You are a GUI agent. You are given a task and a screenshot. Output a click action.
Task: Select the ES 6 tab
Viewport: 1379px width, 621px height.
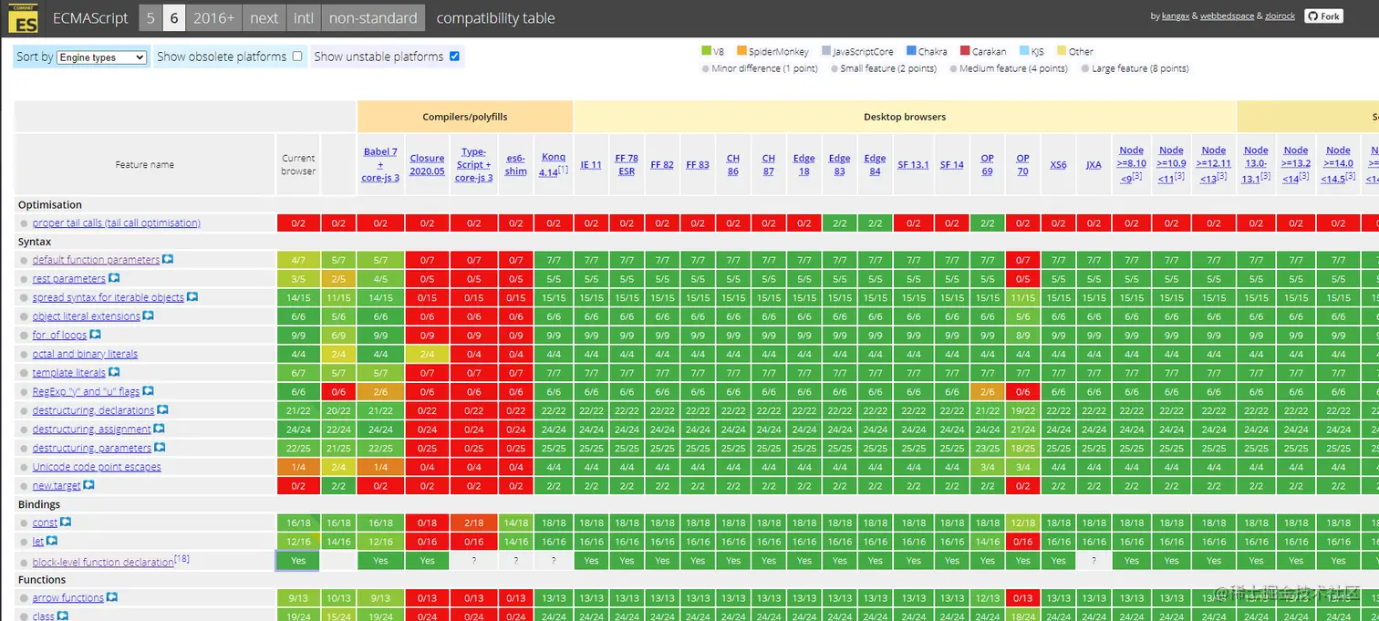(x=174, y=18)
